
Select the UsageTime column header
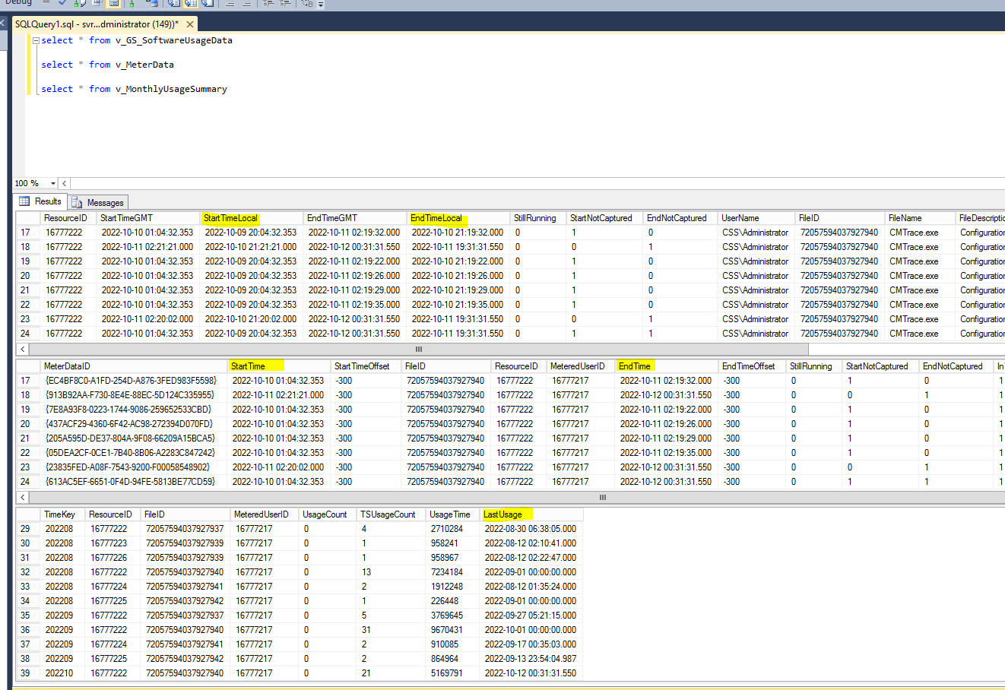coord(453,514)
